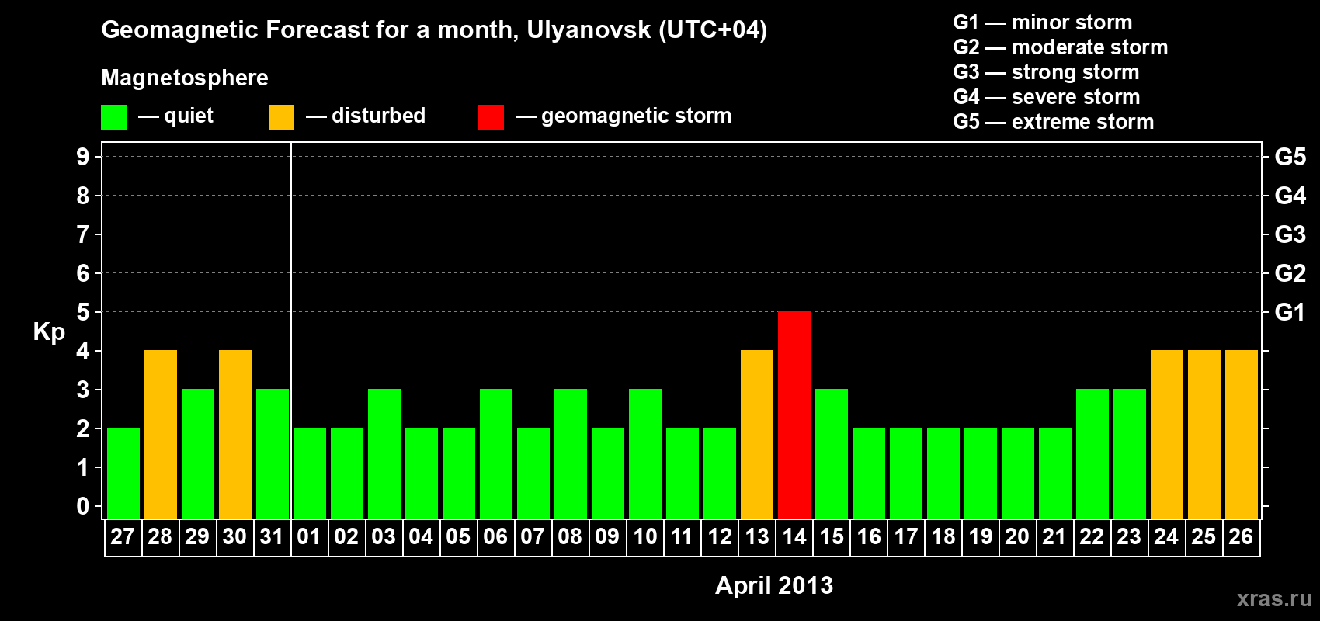1320x621 pixels.
Task: Click the 'Kp' axis label
Action: 49,332
